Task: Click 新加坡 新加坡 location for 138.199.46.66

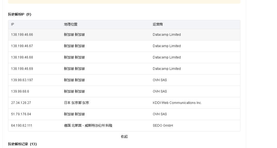Action: pos(74,35)
